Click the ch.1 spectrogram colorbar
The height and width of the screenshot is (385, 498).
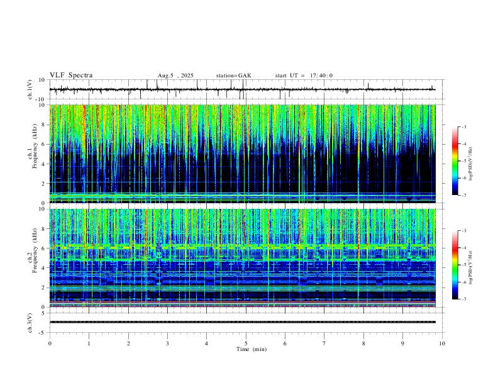click(x=455, y=161)
